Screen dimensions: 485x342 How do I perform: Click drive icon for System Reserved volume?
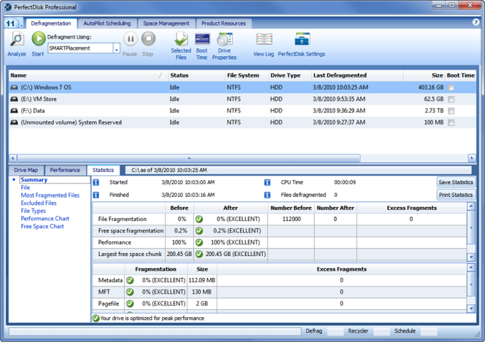click(x=15, y=123)
